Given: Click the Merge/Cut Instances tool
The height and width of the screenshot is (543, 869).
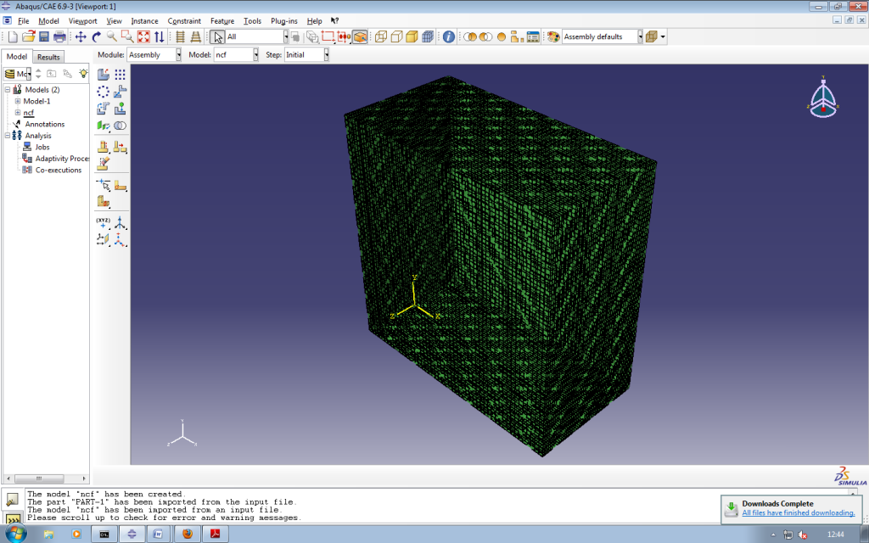Looking at the screenshot, I should point(120,126).
